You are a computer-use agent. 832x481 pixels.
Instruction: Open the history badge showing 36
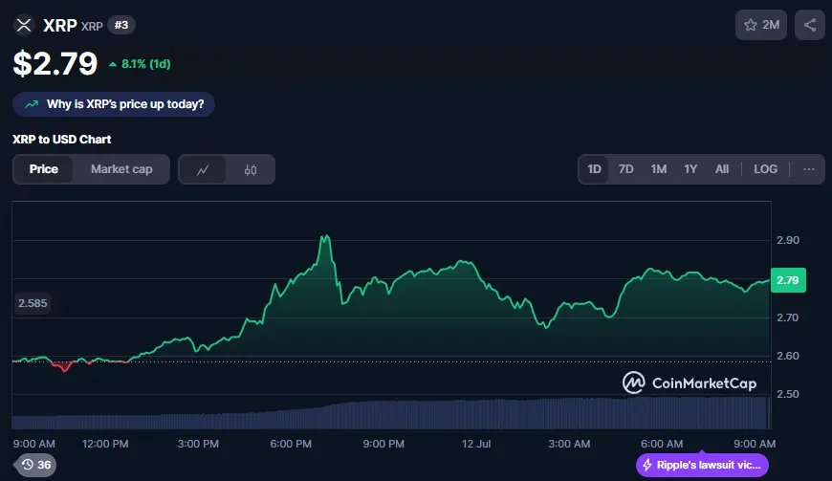pyautogui.click(x=36, y=465)
